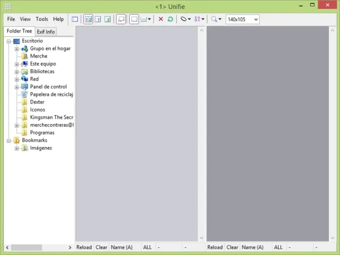Click the left pane scroll down arrow
The height and width of the screenshot is (255, 340).
point(201,238)
